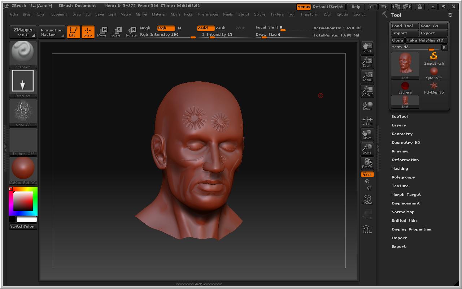Select the ZSphere tool icon
462x289 pixels.
click(x=405, y=87)
